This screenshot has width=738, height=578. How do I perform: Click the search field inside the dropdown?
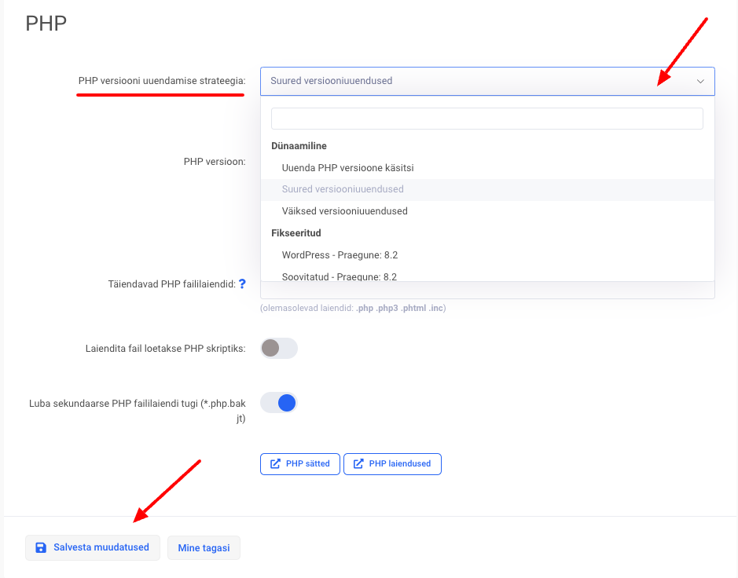click(486, 119)
